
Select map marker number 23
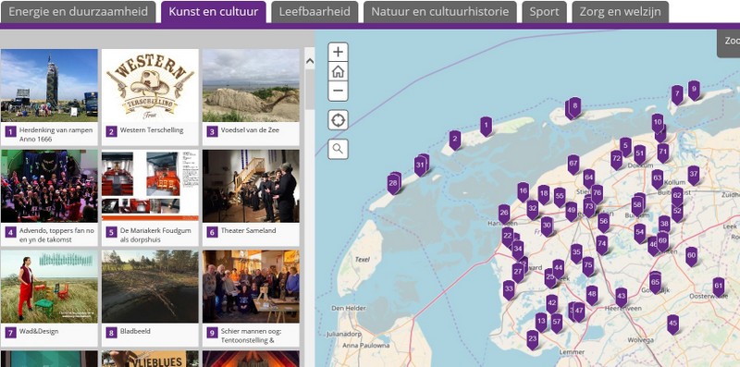533,339
